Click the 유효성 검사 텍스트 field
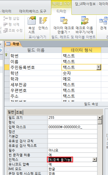Image resolution: width=108 pixels, height=175 pixels. point(72,146)
